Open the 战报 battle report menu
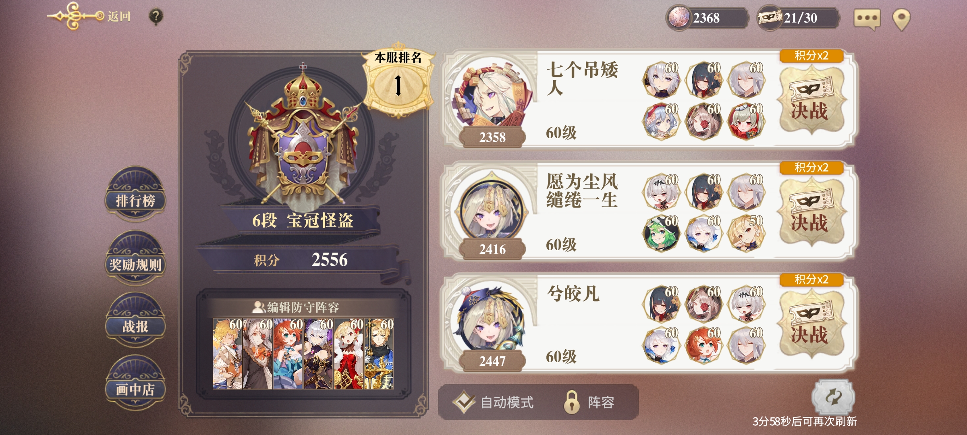The image size is (967, 435). [x=135, y=321]
